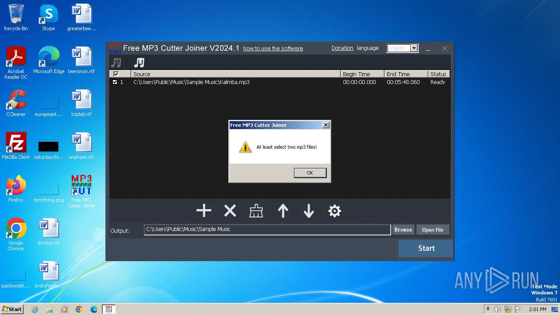Open CCleaner desktop shortcut

tap(16, 103)
